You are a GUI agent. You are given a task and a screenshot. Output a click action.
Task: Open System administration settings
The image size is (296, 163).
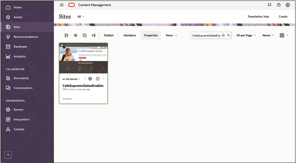(27, 110)
